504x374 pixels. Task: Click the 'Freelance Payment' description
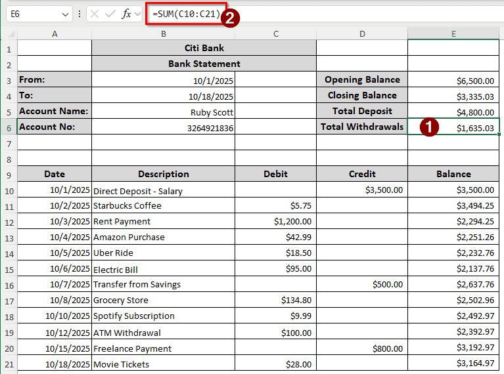pos(163,348)
